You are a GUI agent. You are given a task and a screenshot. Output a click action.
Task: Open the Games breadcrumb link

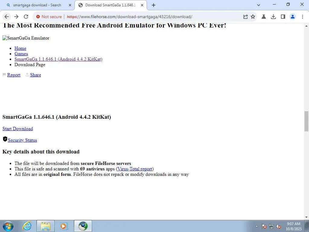[x=21, y=54]
